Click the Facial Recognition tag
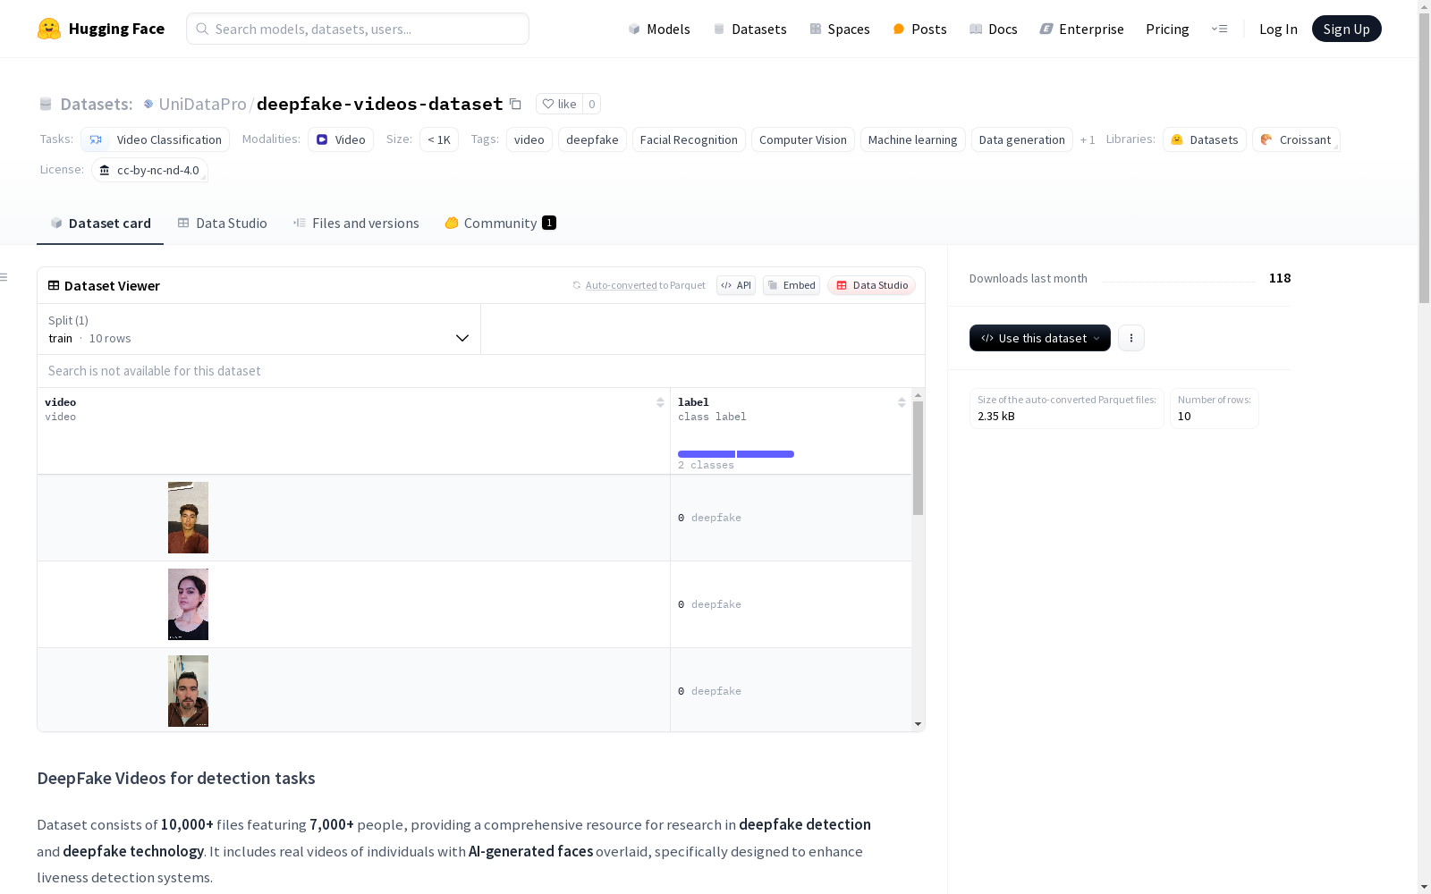The image size is (1431, 894). (x=689, y=139)
